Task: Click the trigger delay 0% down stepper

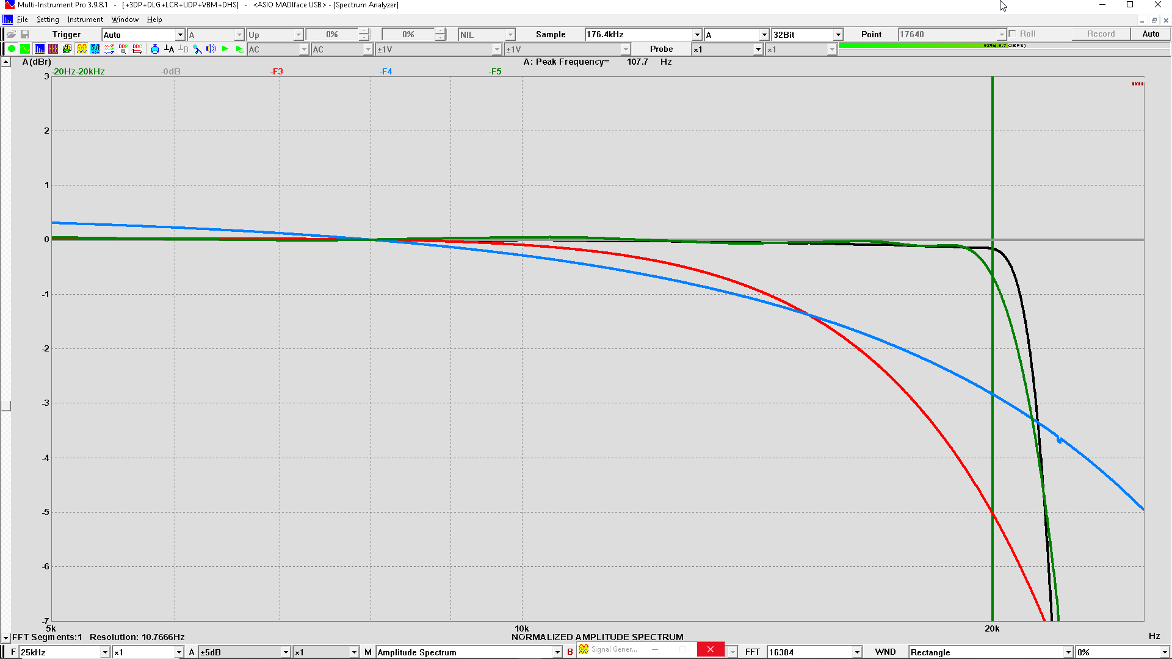Action: click(440, 38)
